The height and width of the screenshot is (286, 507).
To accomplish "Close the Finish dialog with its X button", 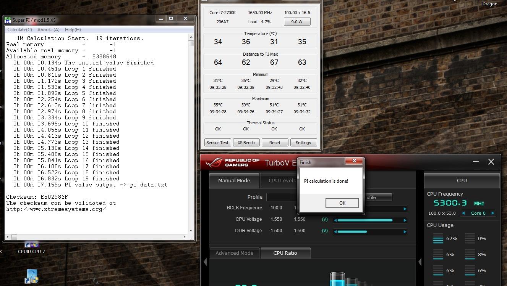I will click(354, 161).
